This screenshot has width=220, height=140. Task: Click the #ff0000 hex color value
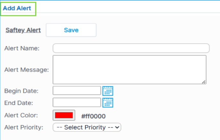[94, 116]
